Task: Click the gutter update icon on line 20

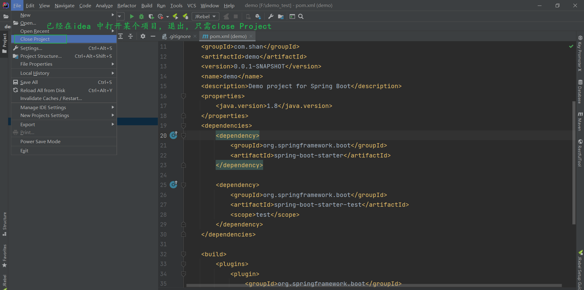Action: 173,135
